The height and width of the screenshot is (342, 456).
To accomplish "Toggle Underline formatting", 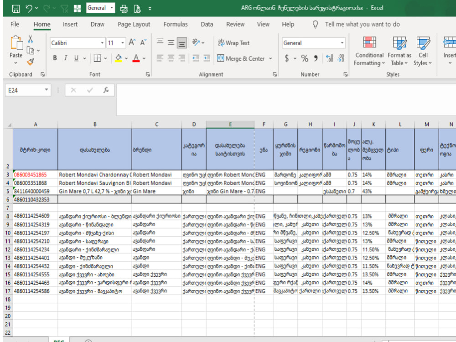I will 76,58.
